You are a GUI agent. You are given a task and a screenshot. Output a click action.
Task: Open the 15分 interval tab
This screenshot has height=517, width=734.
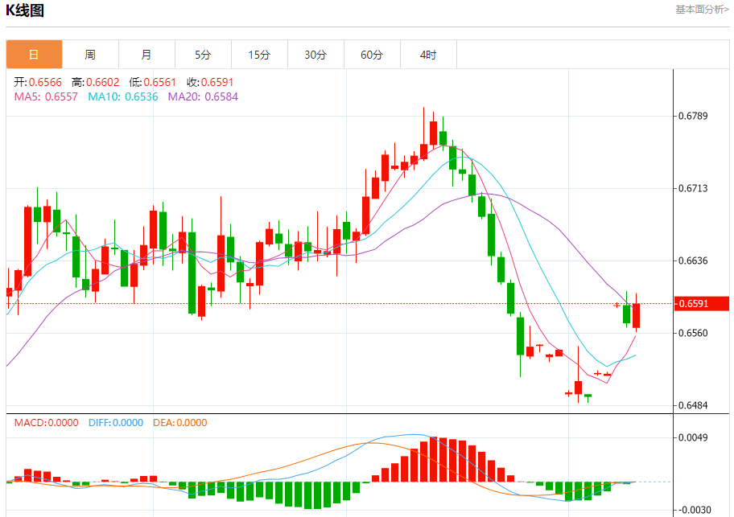[259, 55]
